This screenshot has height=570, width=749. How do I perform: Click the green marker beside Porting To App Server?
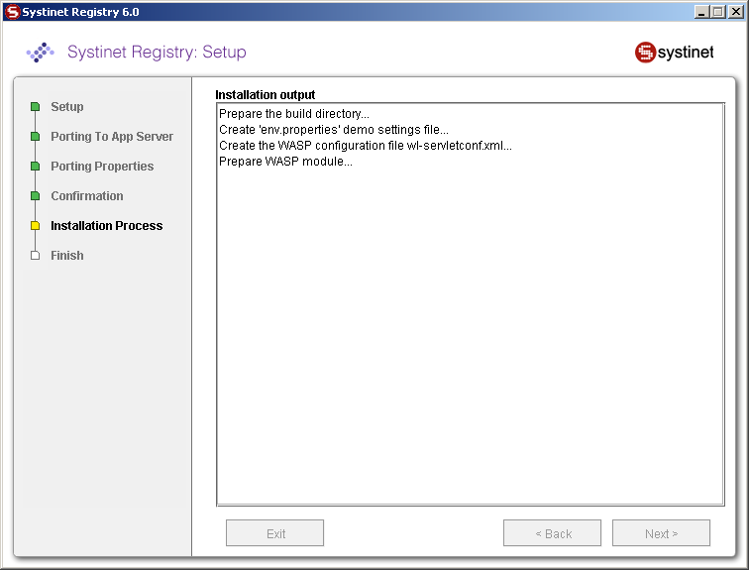(35, 136)
